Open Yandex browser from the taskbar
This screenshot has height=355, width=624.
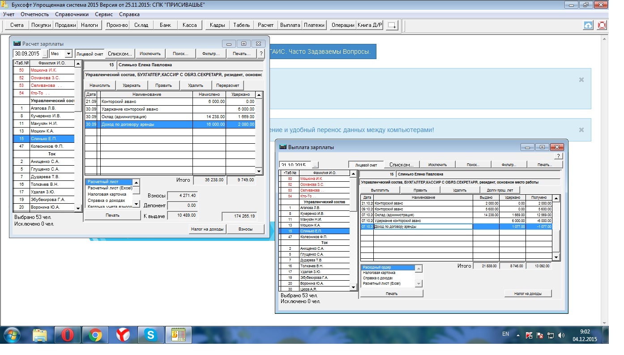(x=123, y=335)
